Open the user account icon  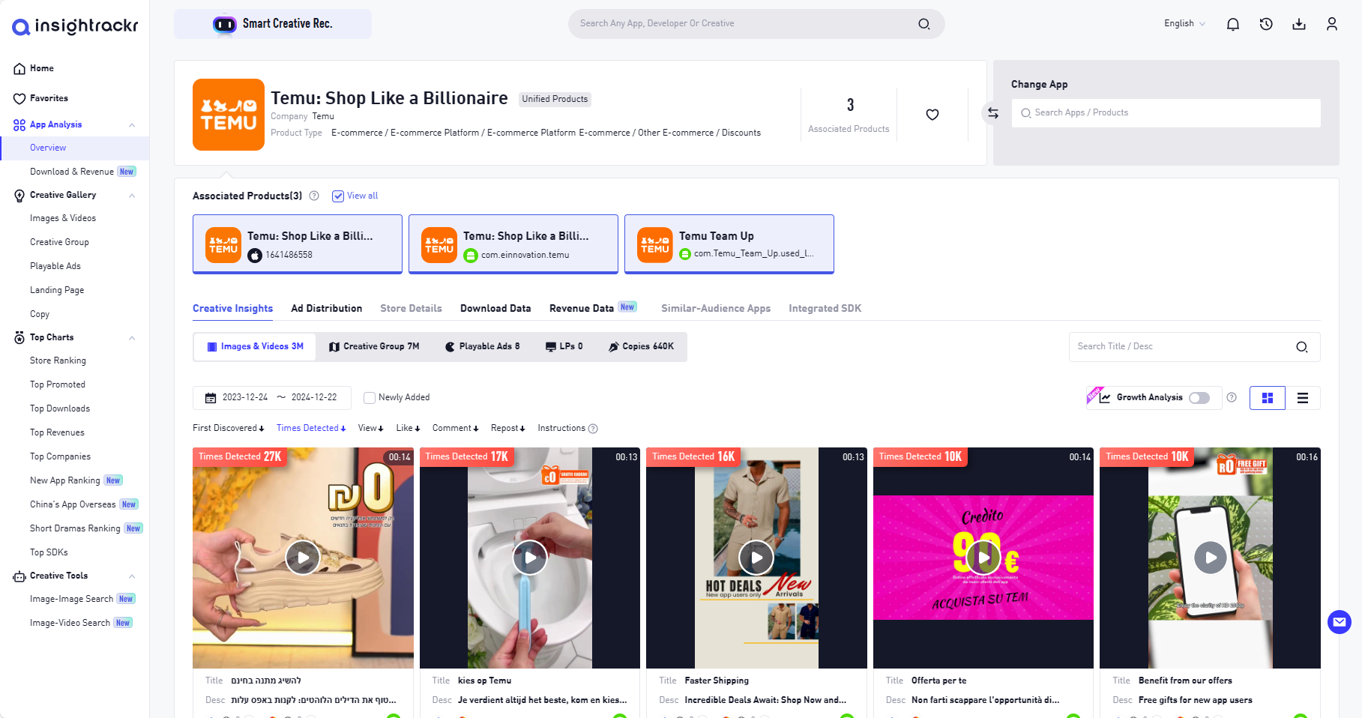pos(1332,24)
